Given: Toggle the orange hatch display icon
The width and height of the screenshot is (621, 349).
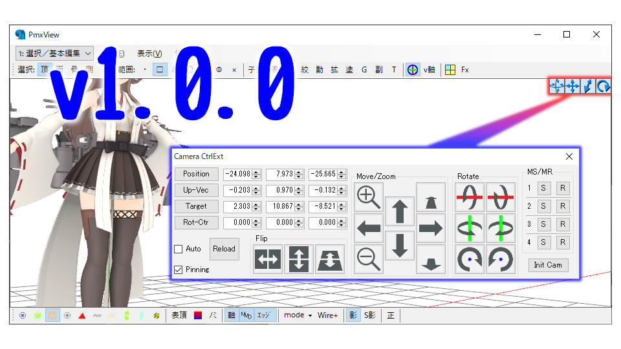Looking at the screenshot, I should [x=52, y=315].
